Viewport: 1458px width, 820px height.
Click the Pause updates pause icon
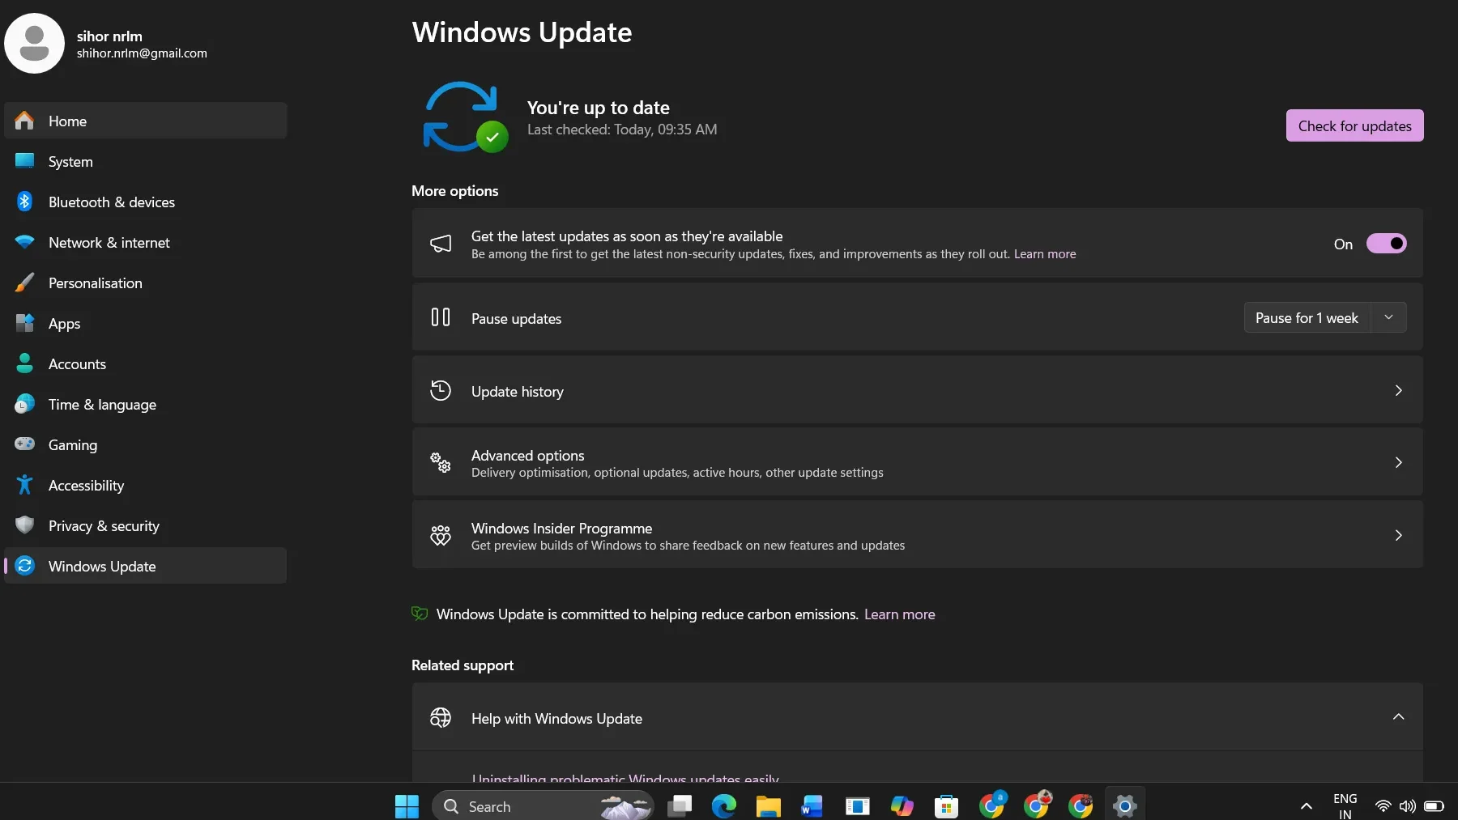click(x=441, y=317)
